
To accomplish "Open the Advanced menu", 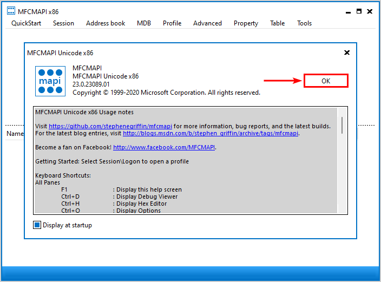I will pos(207,23).
